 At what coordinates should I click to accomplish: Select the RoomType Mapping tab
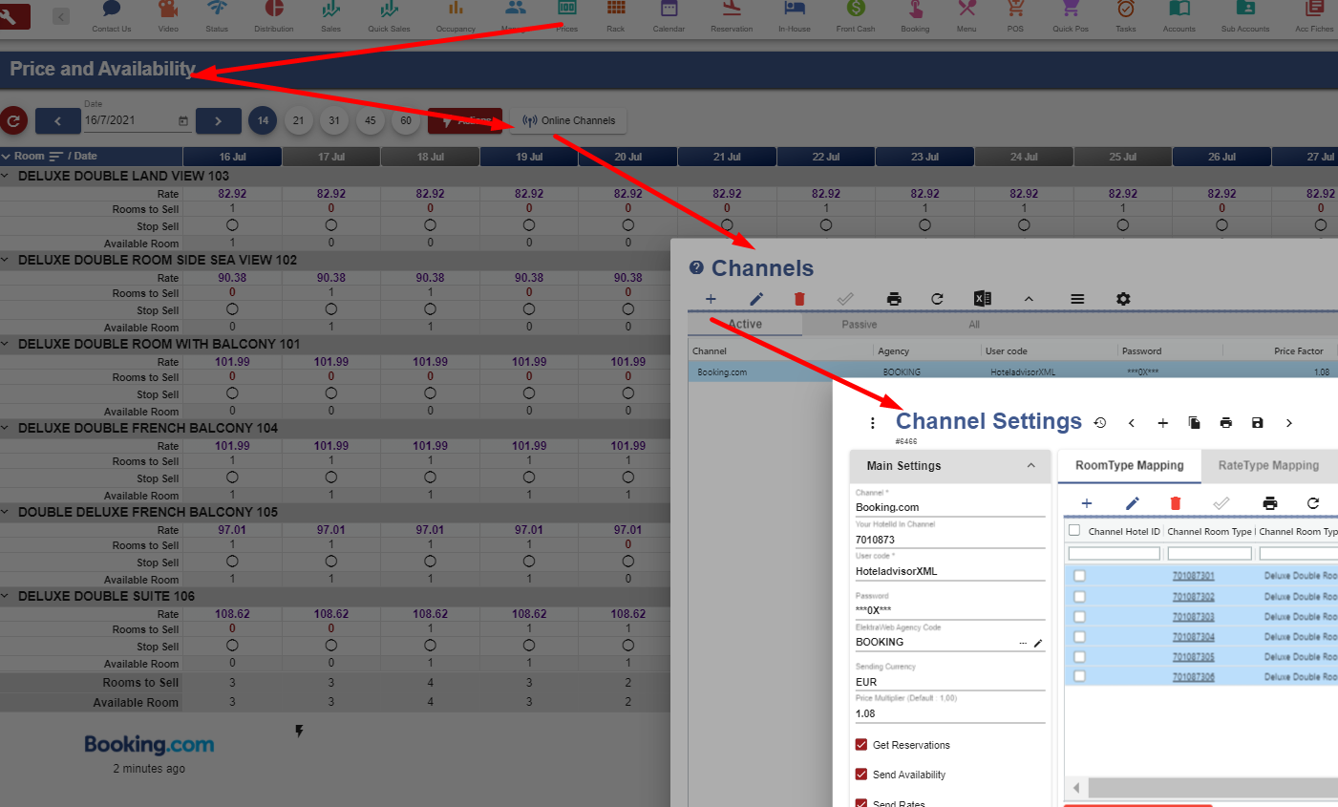coord(1130,466)
